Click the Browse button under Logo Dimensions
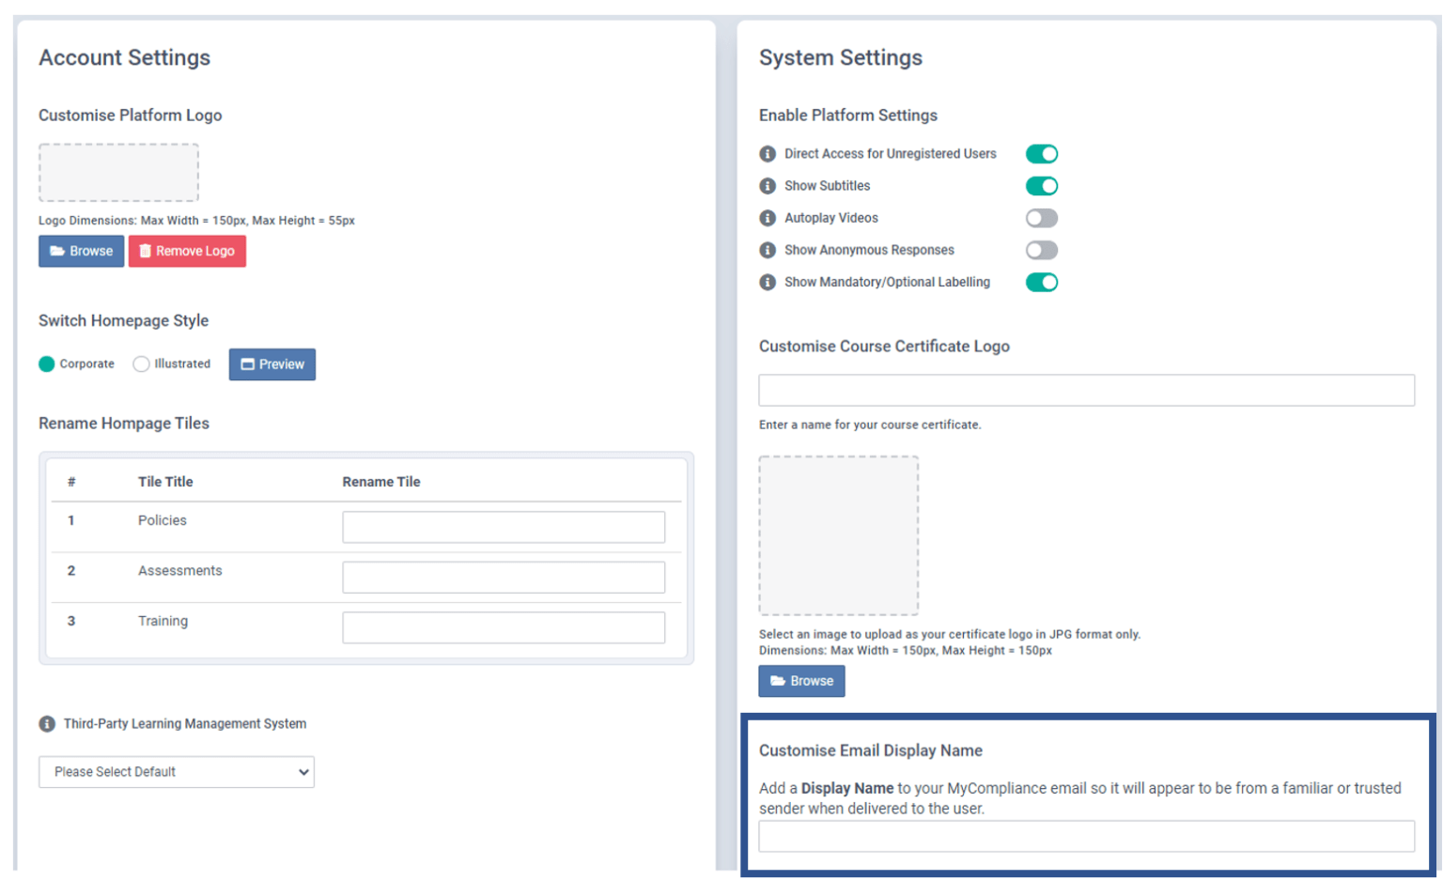This screenshot has height=896, width=1443. (81, 251)
